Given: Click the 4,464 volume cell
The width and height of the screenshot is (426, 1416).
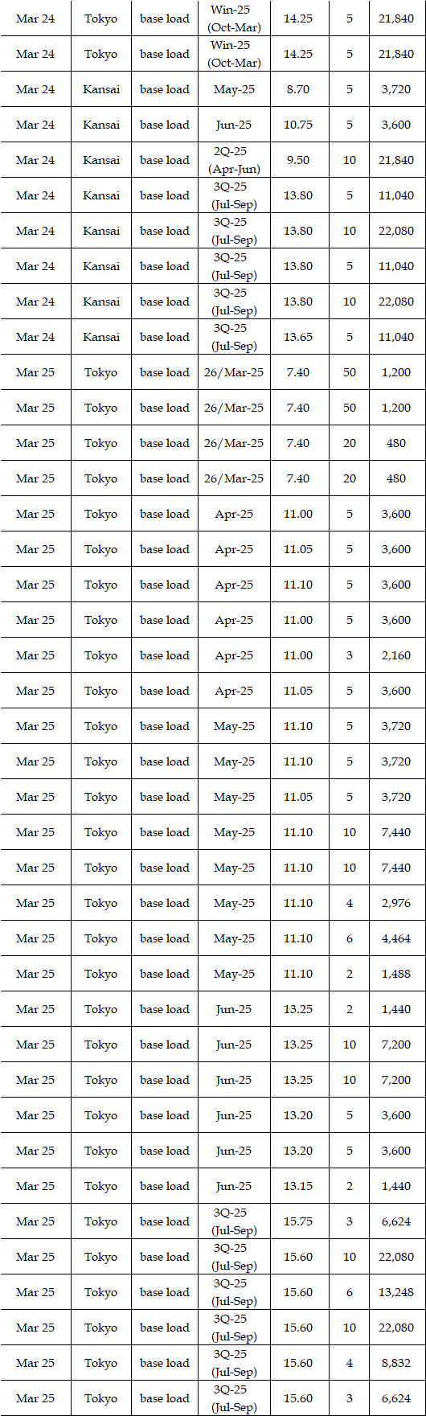Looking at the screenshot, I should point(396,938).
